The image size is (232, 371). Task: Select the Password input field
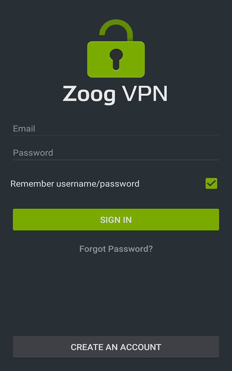coord(116,153)
